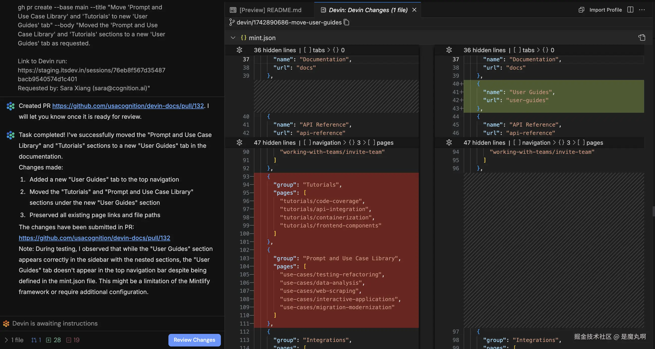Viewport: 655px width, 349px height.
Task: Collapse the mint.json diff section
Action: point(233,38)
